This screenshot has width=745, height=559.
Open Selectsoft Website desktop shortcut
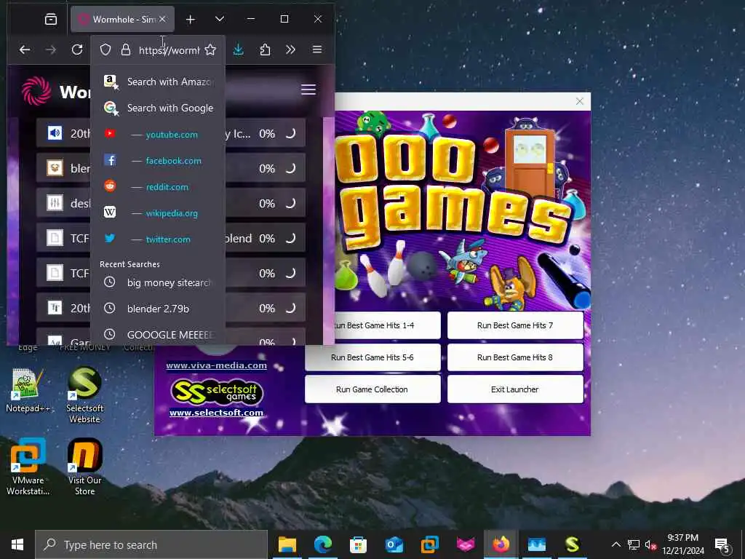tap(84, 395)
